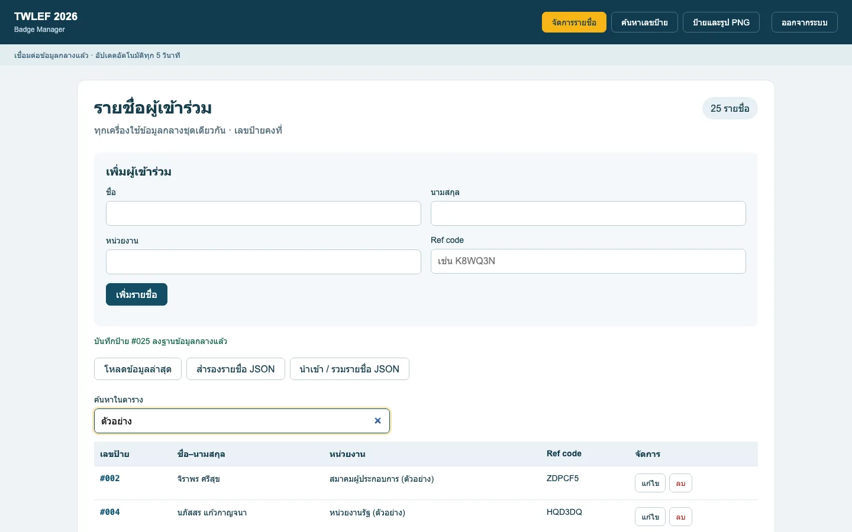Viewport: 852px width, 532px height.
Task: Delete badge #002 with ลบ
Action: point(680,483)
